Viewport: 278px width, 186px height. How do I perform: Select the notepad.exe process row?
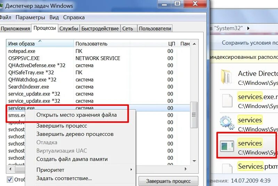98,51
